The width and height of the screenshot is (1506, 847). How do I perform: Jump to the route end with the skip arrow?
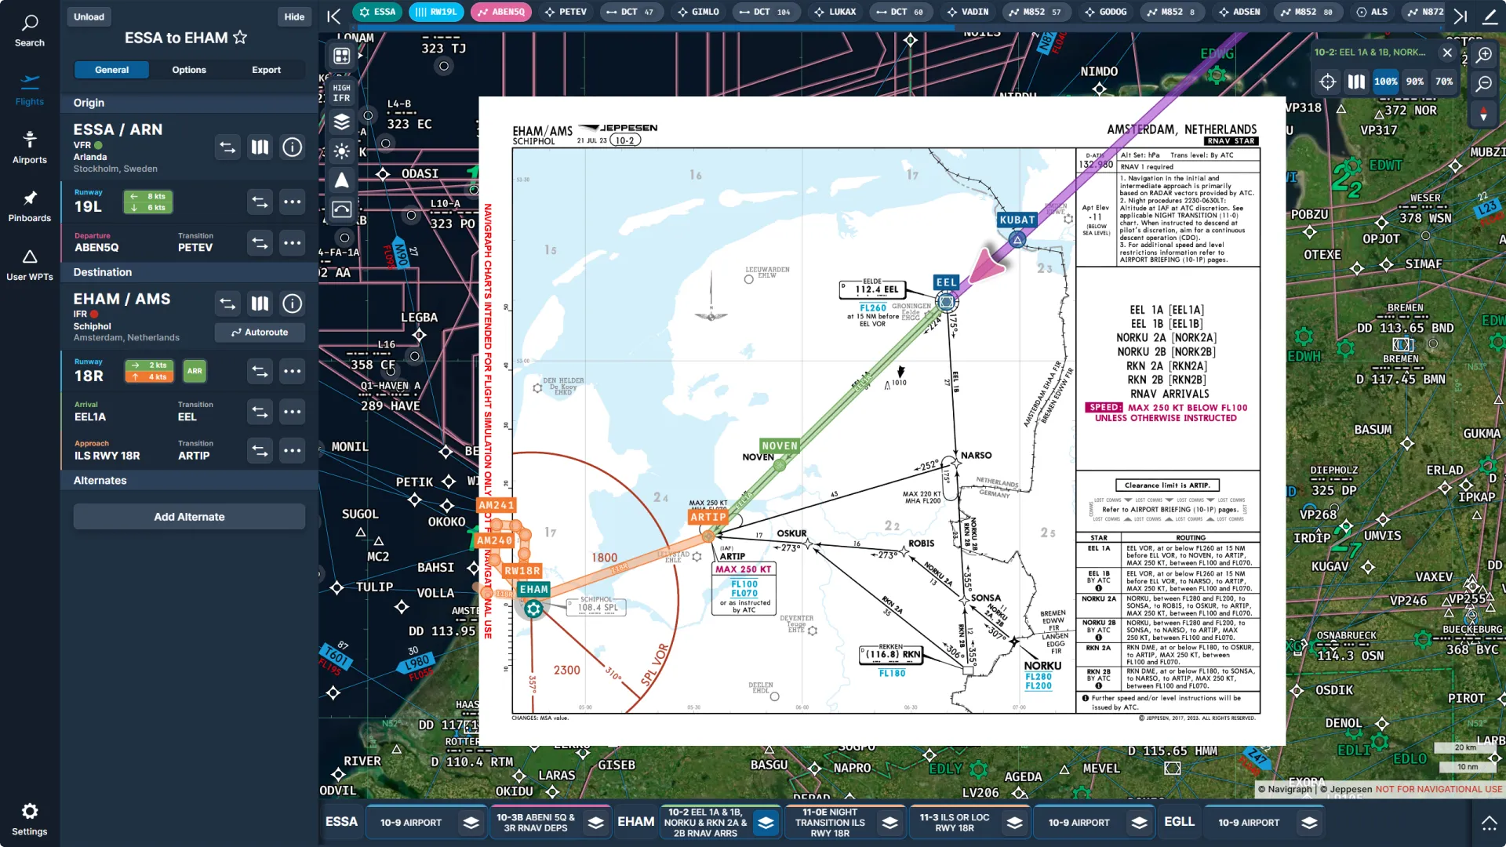pyautogui.click(x=1460, y=15)
